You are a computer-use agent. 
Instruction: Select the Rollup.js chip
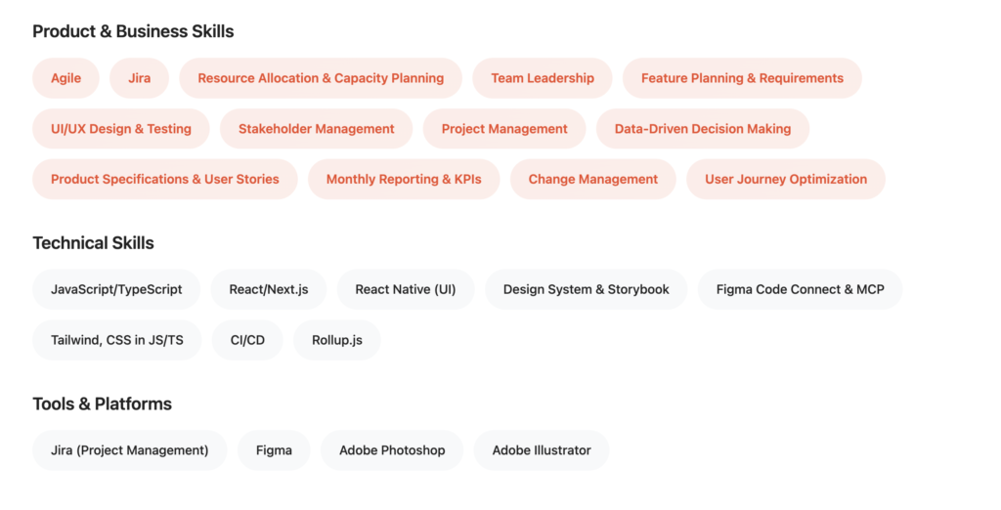[x=337, y=340]
